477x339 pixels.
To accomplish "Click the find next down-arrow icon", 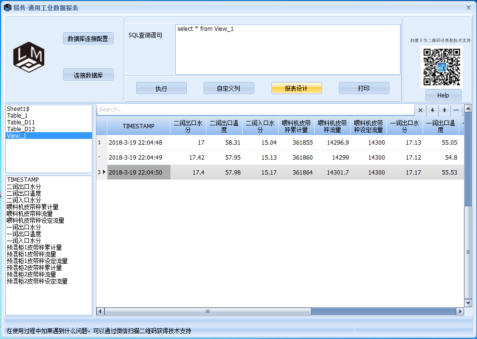I will pyautogui.click(x=432, y=110).
